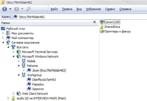Click the computer icon in the address bar
147x101 pixels.
15,17
